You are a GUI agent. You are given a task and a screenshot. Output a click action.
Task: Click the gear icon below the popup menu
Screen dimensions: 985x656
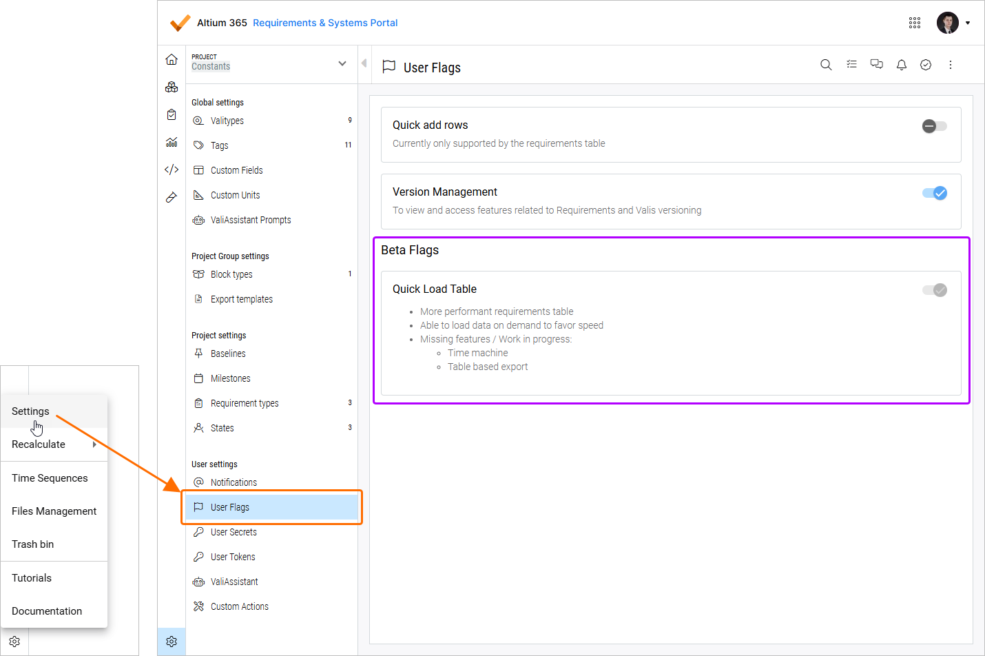click(14, 642)
